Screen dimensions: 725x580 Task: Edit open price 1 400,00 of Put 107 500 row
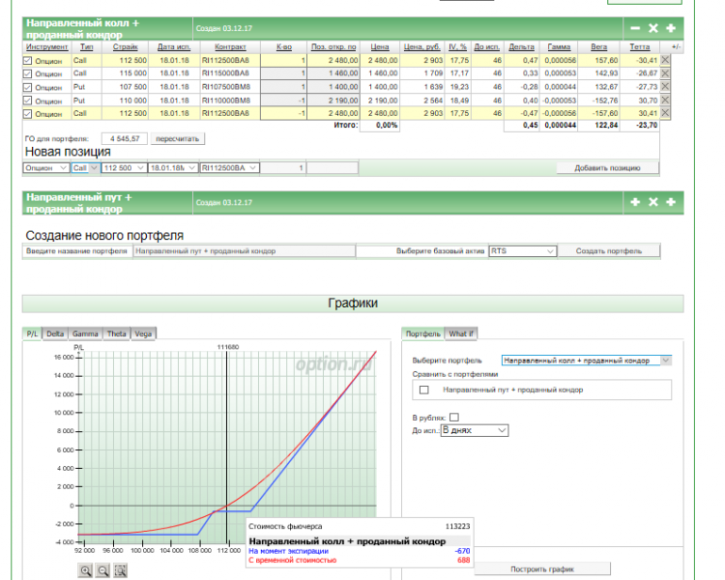click(x=333, y=86)
